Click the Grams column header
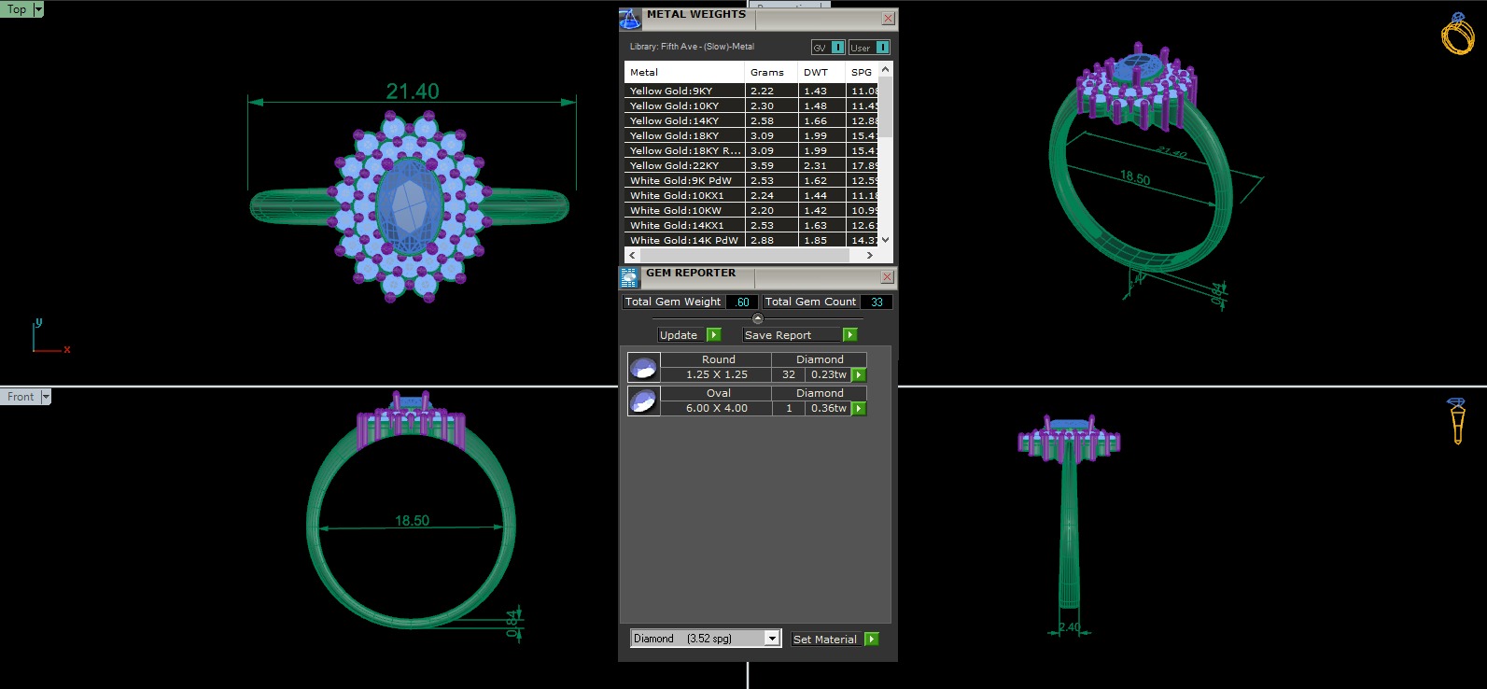This screenshot has height=689, width=1487. (771, 72)
